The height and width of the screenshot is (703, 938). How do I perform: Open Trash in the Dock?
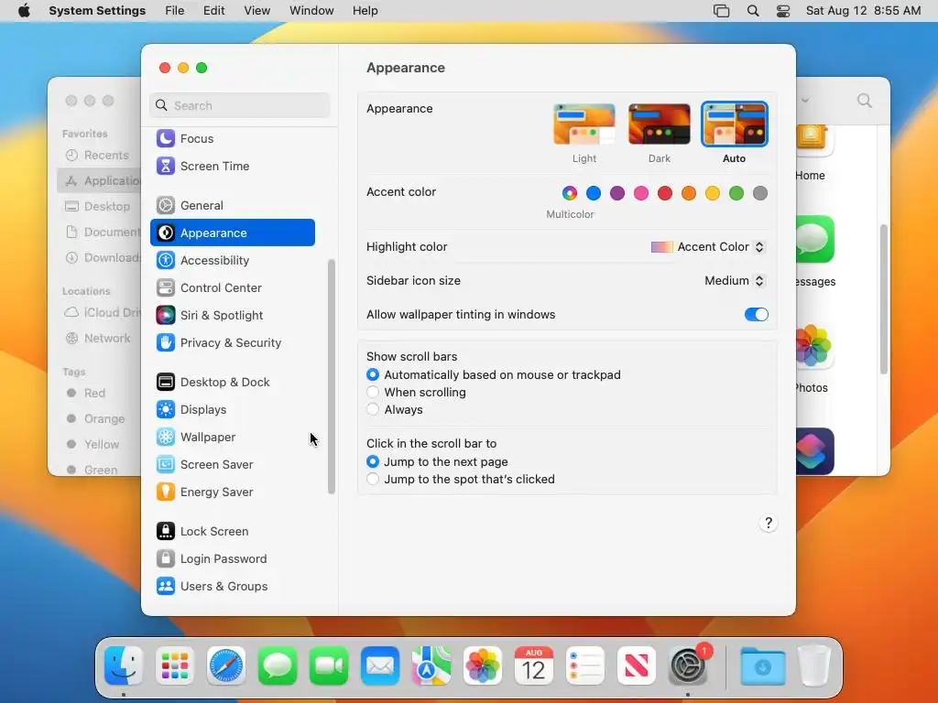click(x=814, y=666)
